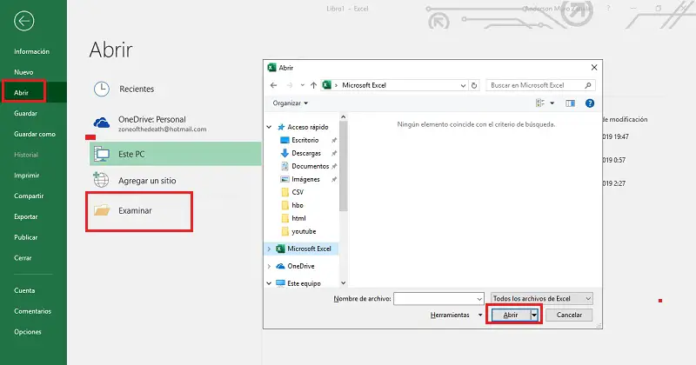Viewport: 696px width, 365px height.
Task: Open Excel Opciones
Action: [28, 332]
